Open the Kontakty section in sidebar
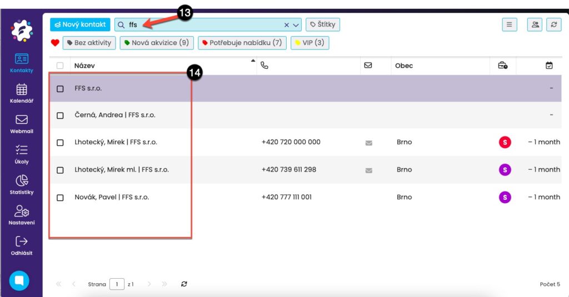This screenshot has width=569, height=297. coord(22,63)
